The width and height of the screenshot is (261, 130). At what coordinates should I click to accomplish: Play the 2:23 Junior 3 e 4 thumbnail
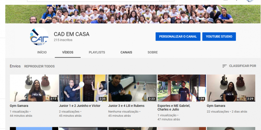(x=132, y=88)
